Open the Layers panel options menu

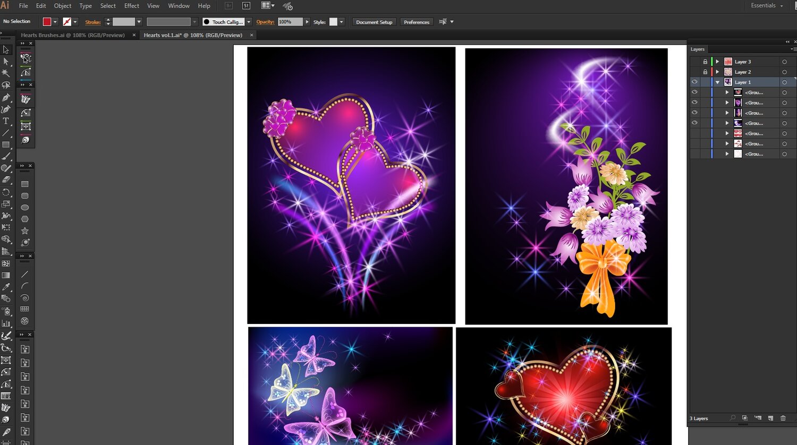(x=793, y=49)
